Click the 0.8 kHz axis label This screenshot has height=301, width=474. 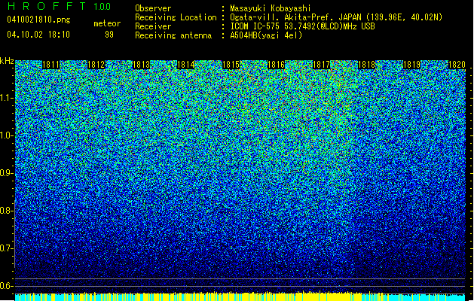tap(7, 211)
